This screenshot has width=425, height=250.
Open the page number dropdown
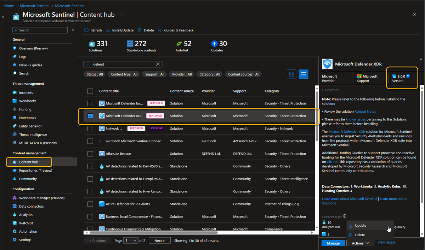pyautogui.click(x=131, y=240)
